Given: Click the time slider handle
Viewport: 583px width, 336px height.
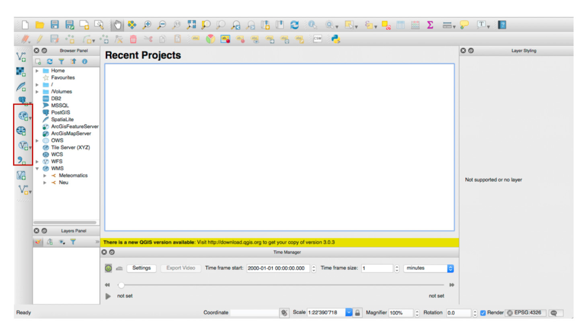Looking at the screenshot, I should click(121, 285).
